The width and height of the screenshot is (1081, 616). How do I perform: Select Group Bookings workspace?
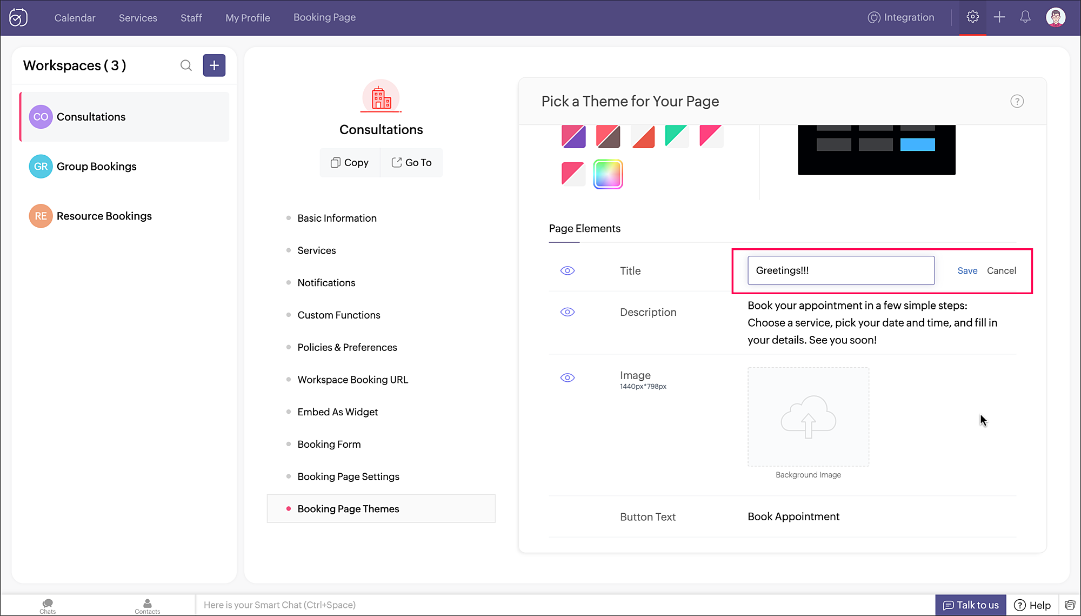tap(96, 167)
